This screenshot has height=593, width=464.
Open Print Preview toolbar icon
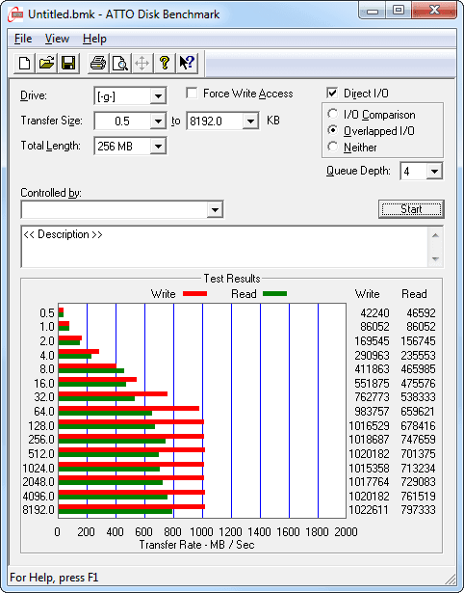pyautogui.click(x=120, y=63)
